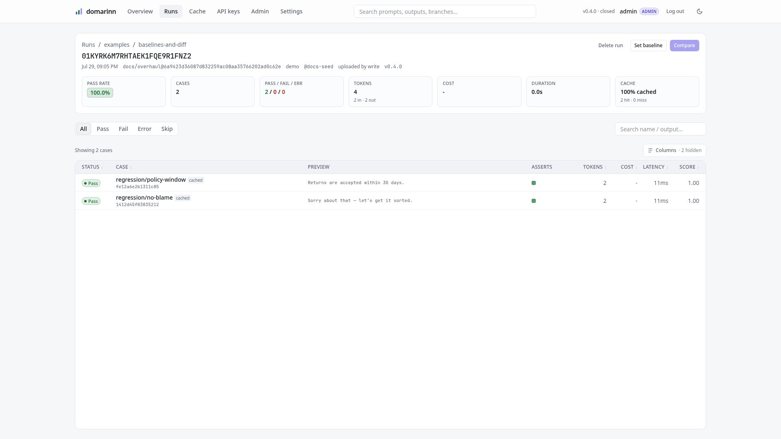
Task: Sort by STATUS column header
Action: coord(92,167)
